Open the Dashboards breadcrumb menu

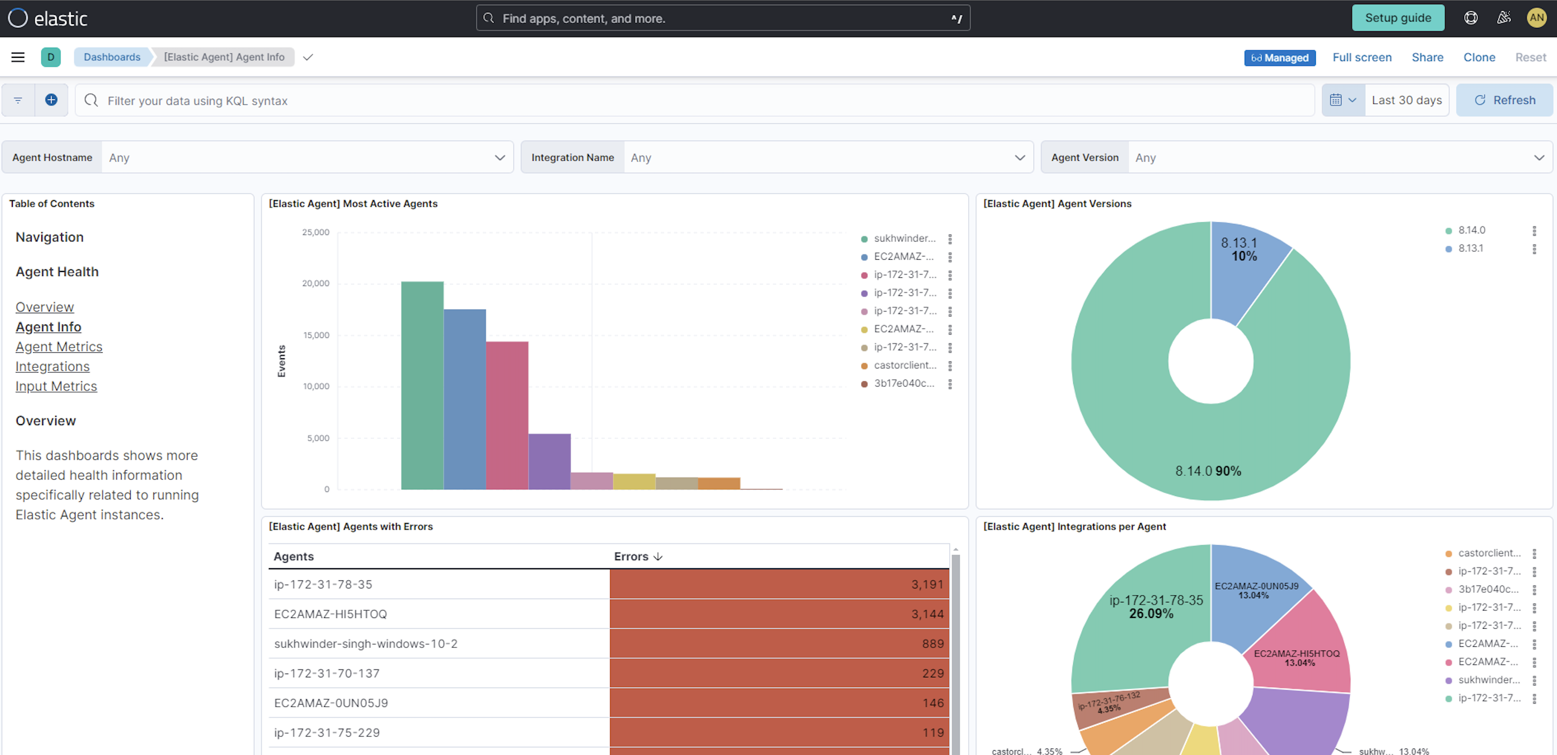[x=112, y=57]
